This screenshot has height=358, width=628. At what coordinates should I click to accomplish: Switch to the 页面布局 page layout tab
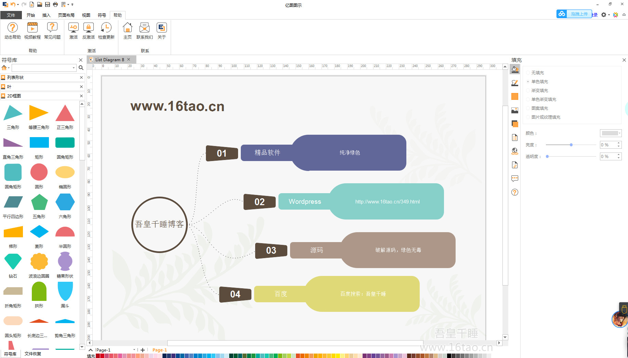pyautogui.click(x=66, y=15)
